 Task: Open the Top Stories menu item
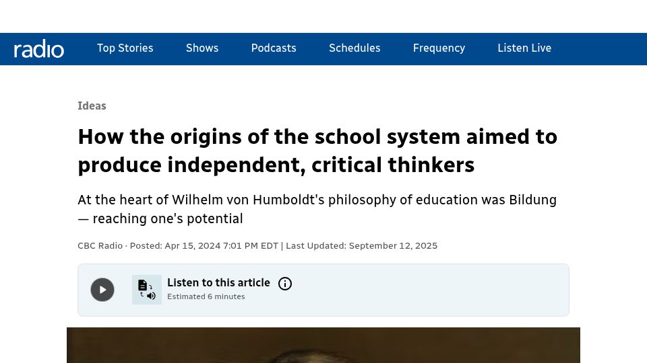(x=125, y=48)
